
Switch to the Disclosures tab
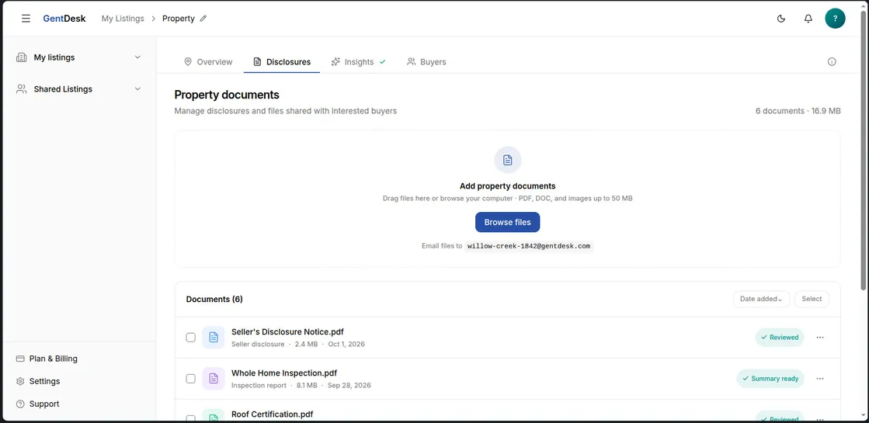tap(282, 61)
